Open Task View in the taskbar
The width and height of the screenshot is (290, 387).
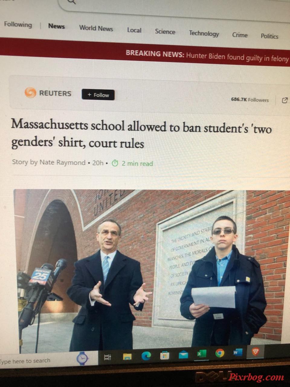[x=107, y=358]
